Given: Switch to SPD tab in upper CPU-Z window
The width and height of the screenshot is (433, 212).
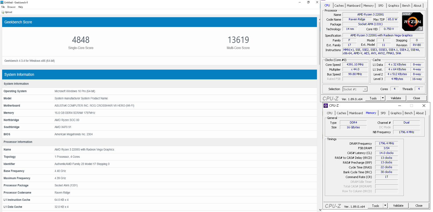Looking at the screenshot, I should 381,6.
